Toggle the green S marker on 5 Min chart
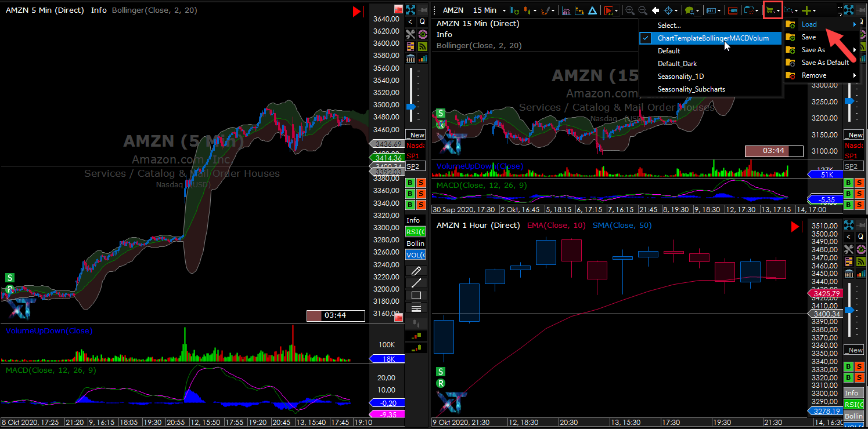Viewport: 868px width, 429px height. (x=10, y=278)
